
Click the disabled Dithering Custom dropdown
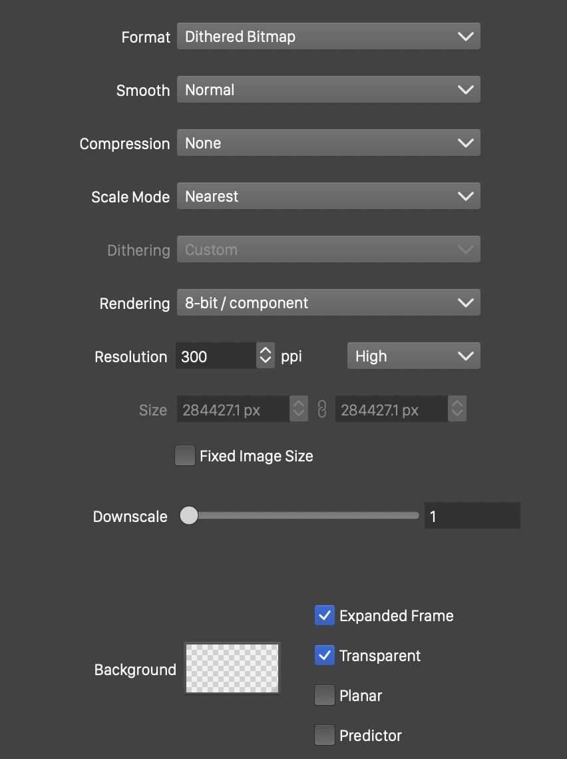click(x=328, y=250)
